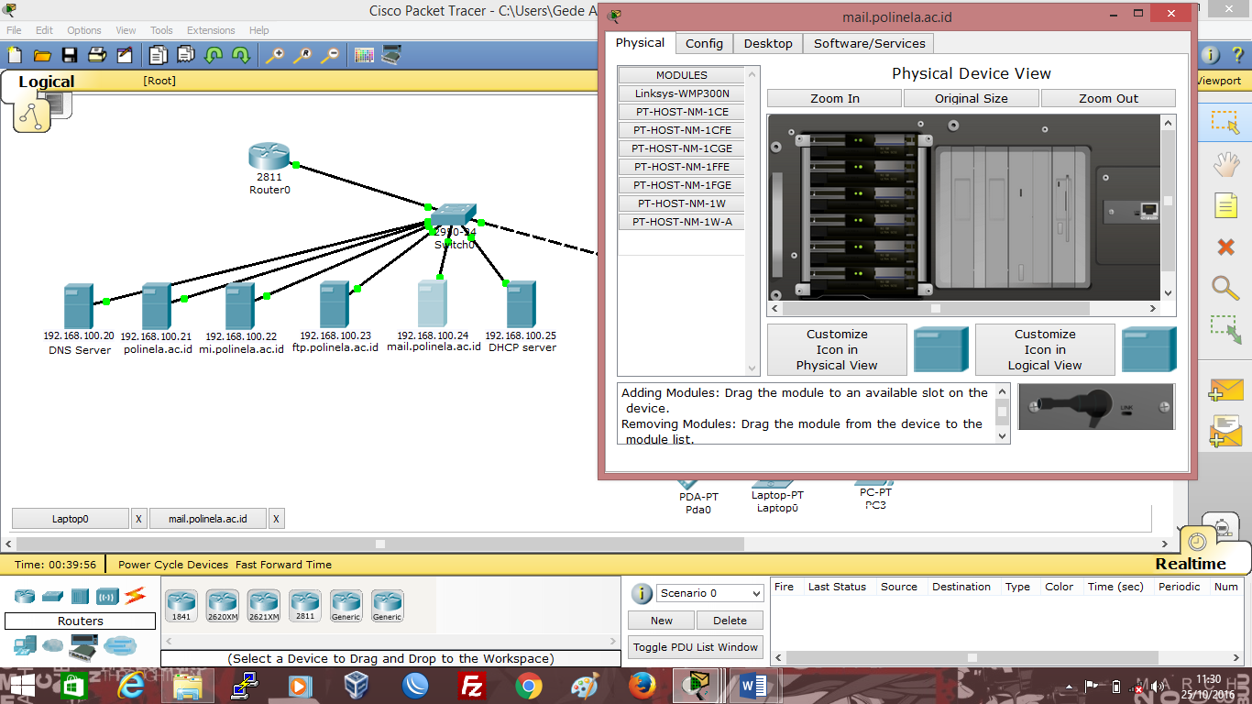Screen dimensions: 1252x704
Task: Click Zoom Out in Physical Device View
Action: coord(1108,98)
